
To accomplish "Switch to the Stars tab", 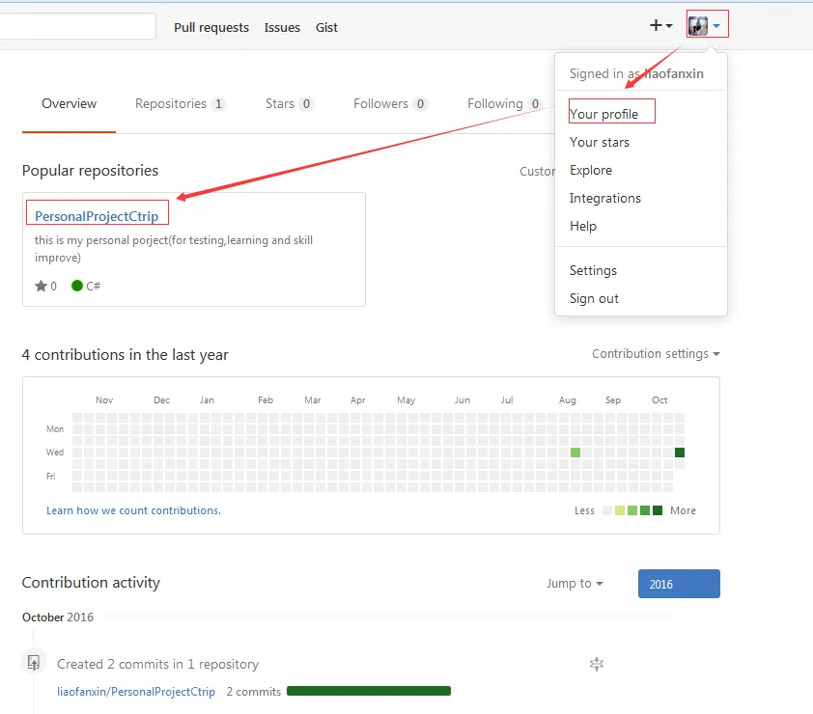I will tap(289, 103).
